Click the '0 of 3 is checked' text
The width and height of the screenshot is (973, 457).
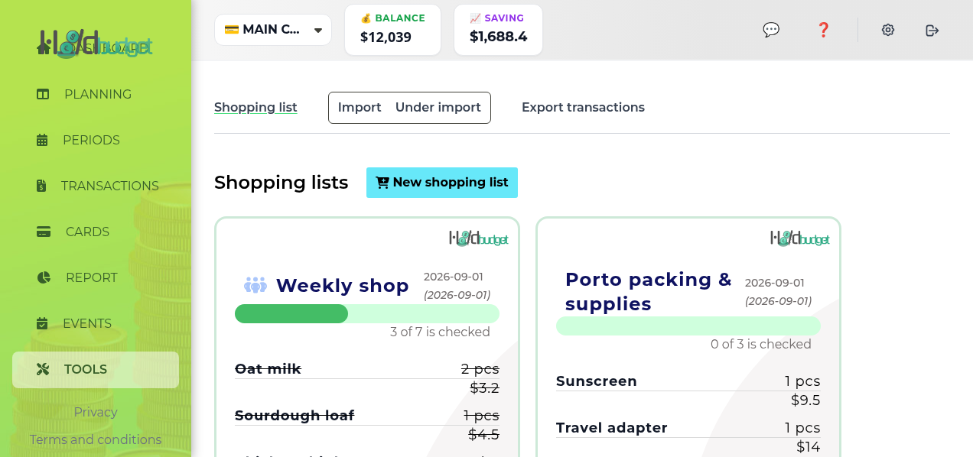coord(761,344)
